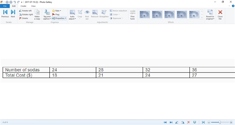
Task: Open the File menu
Action: (5, 6)
